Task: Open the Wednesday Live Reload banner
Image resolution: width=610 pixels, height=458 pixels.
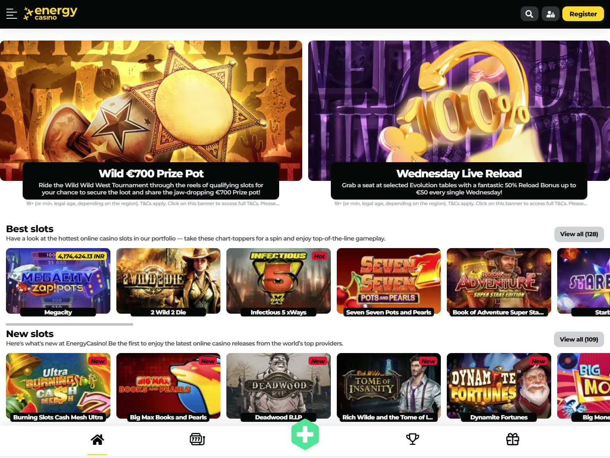Action: click(x=459, y=111)
